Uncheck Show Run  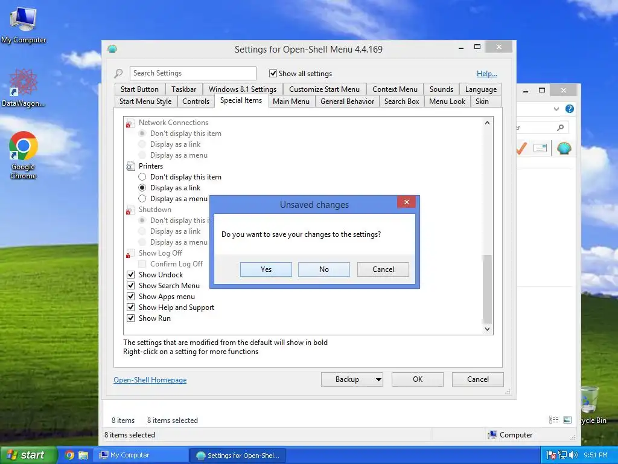point(131,318)
